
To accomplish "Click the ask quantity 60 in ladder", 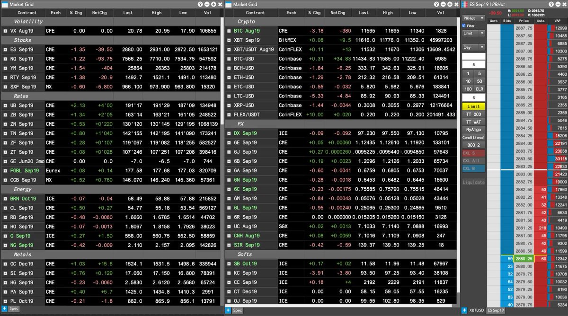I will [541, 259].
